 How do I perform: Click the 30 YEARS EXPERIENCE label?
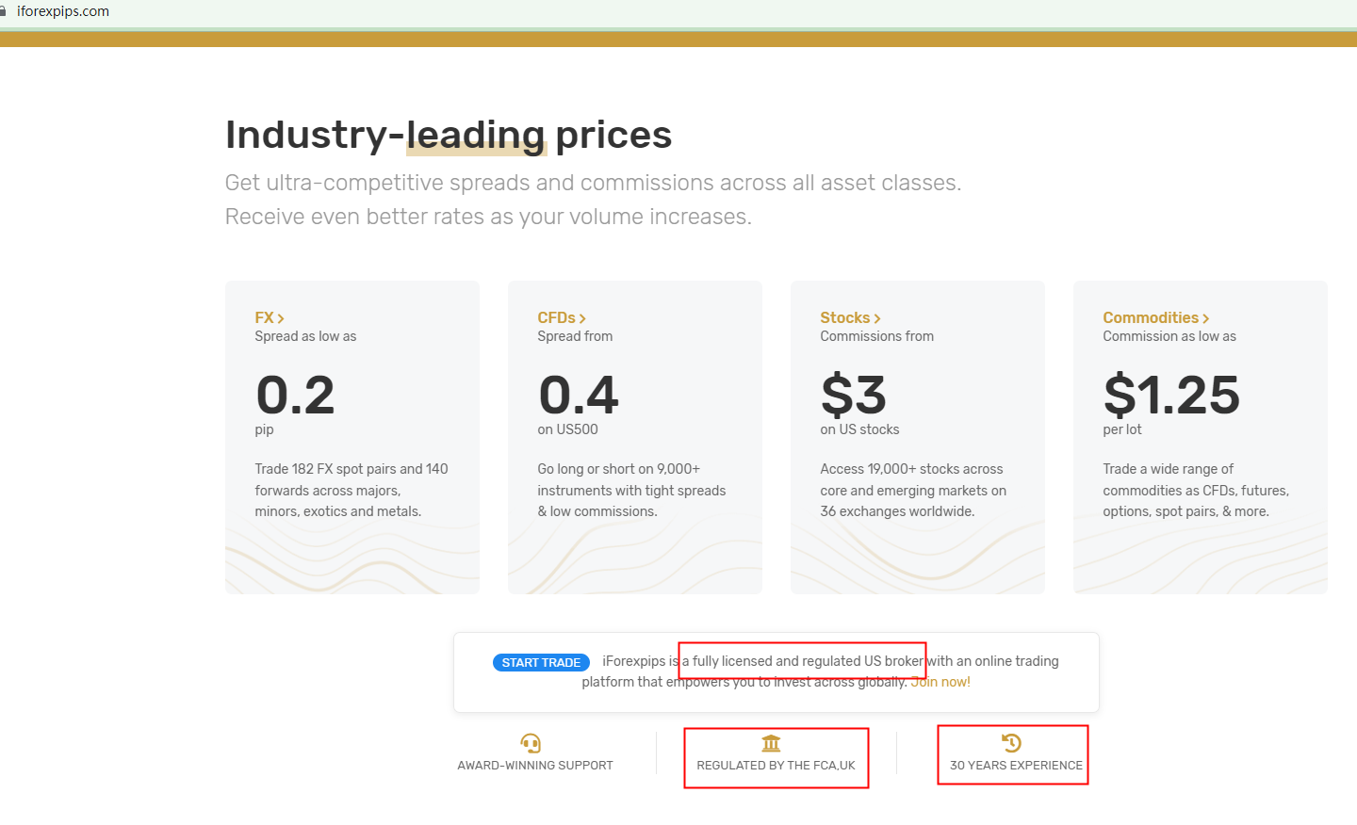point(1016,766)
